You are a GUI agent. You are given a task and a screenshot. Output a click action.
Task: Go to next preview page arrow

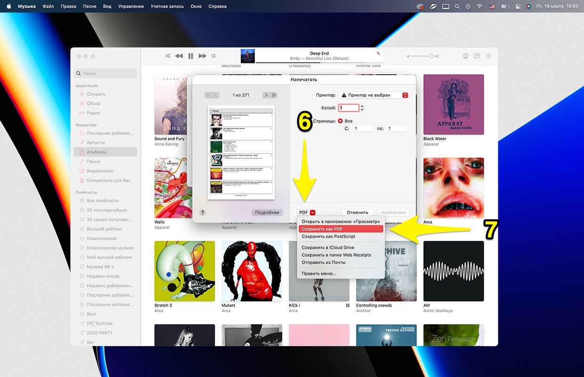point(266,95)
